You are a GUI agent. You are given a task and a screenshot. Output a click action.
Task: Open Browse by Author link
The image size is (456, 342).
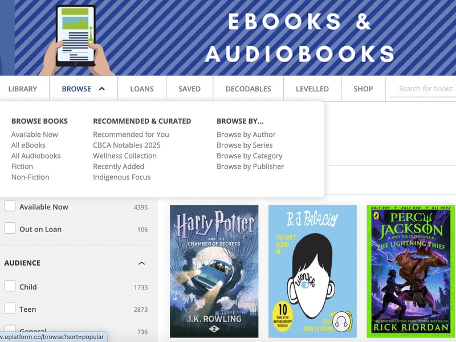click(x=246, y=135)
